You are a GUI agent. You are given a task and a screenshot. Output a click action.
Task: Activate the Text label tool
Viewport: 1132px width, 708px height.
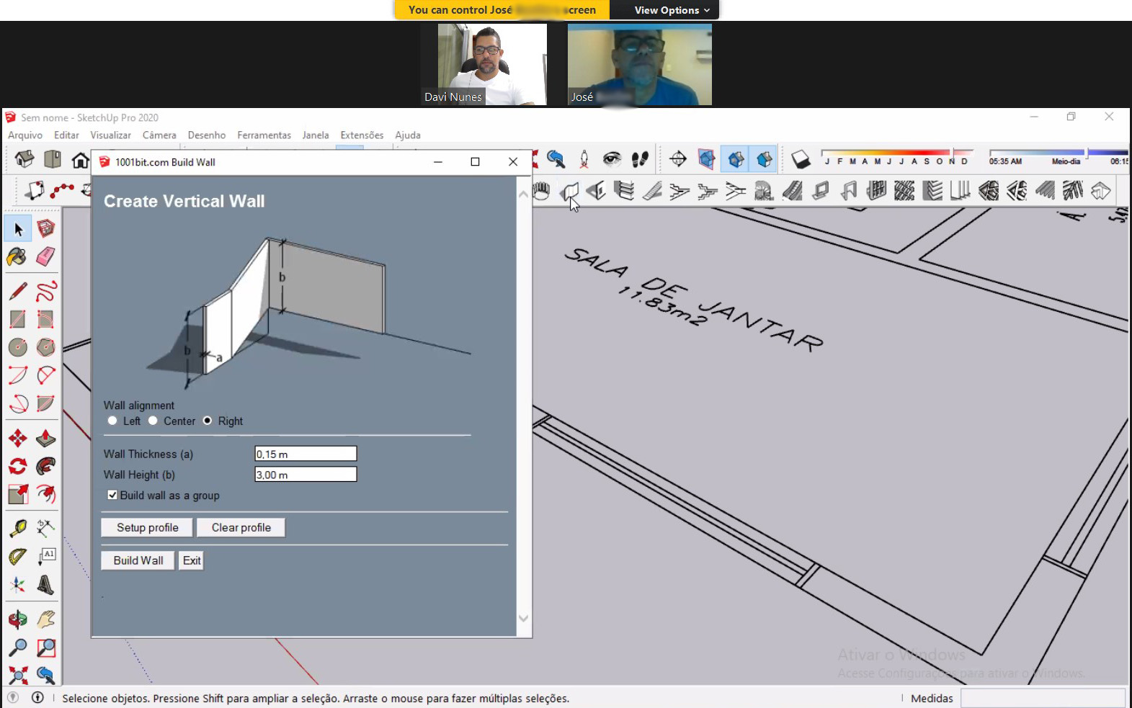click(x=46, y=557)
